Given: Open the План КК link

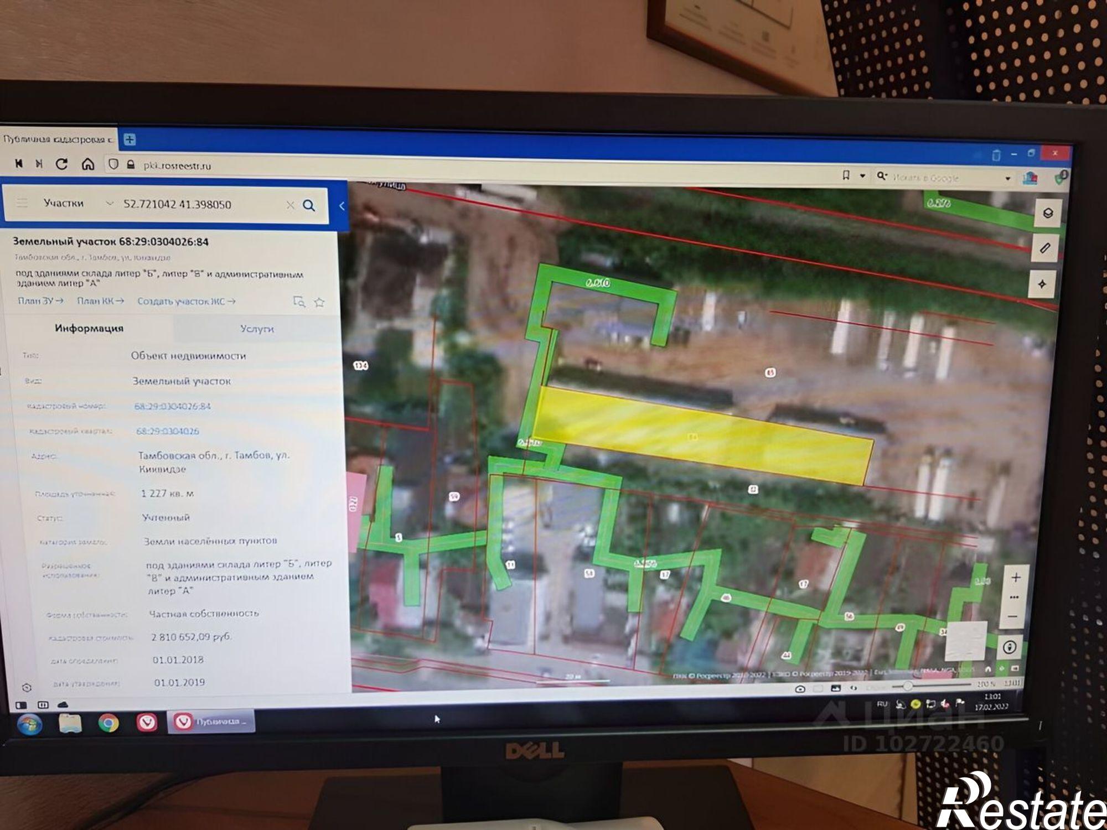Looking at the screenshot, I should (x=100, y=301).
